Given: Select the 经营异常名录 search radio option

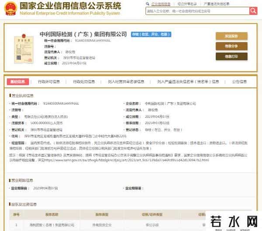Looking at the screenshot, I should click(x=186, y=3).
